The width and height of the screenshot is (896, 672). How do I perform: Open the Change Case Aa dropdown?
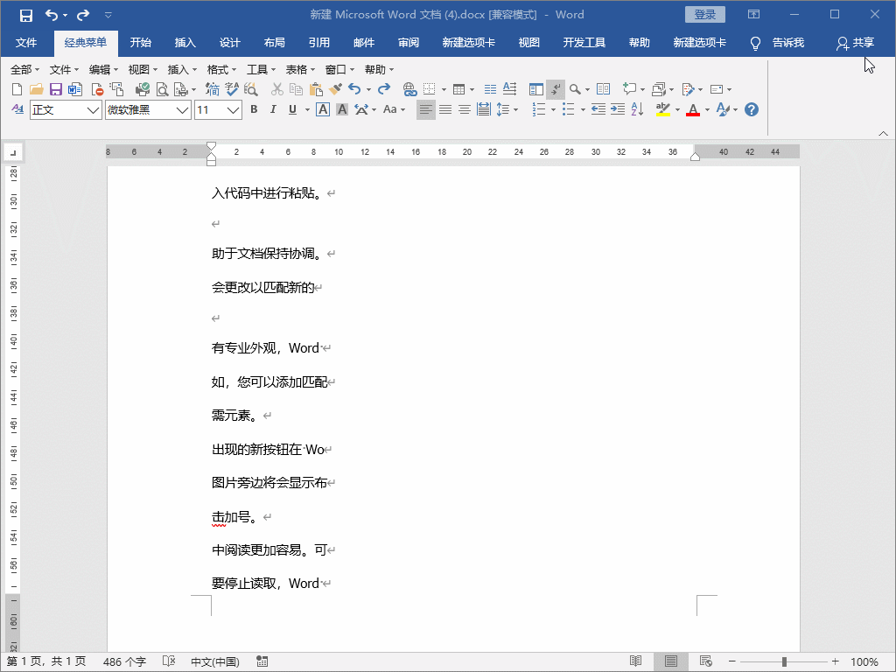pyautogui.click(x=394, y=109)
